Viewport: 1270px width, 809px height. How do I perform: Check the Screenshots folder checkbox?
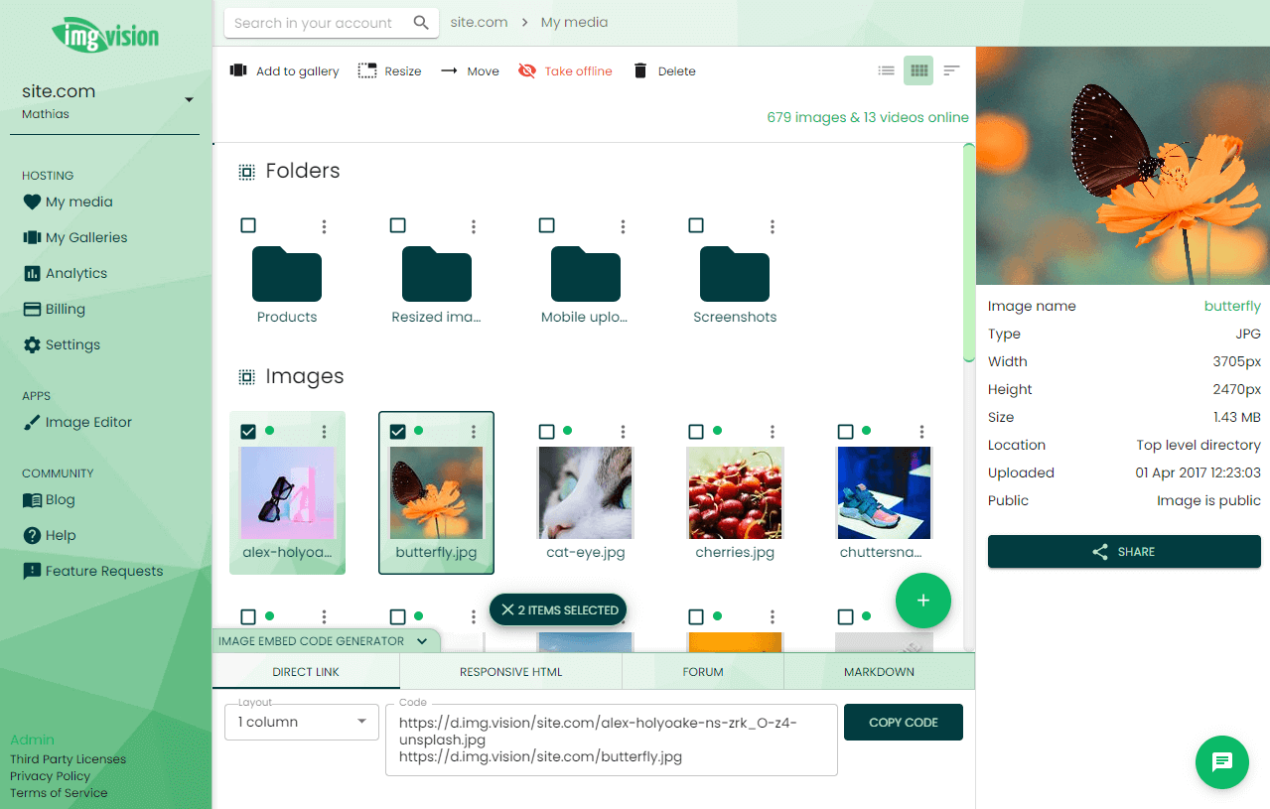tap(696, 225)
